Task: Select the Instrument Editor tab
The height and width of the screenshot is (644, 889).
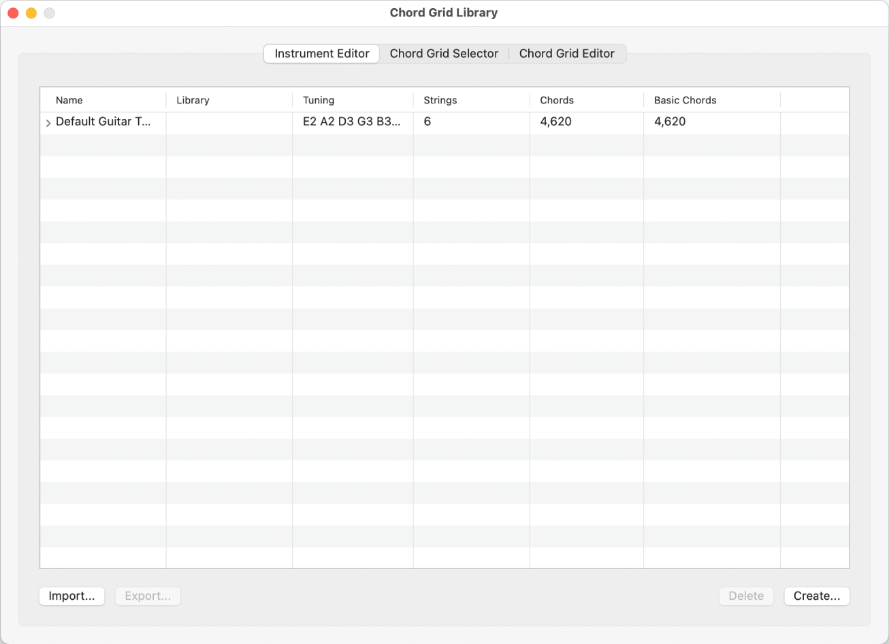Action: pyautogui.click(x=321, y=53)
